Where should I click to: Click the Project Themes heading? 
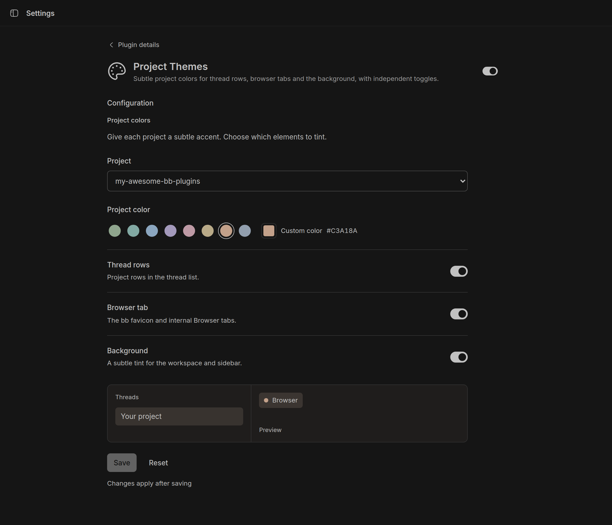point(170,66)
